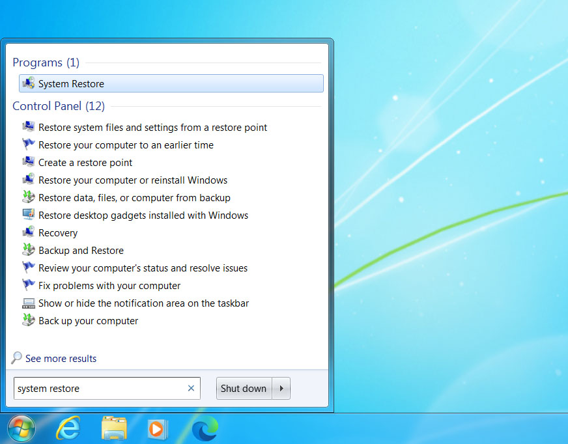Open Backup and Restore
Screen dimensions: 568x444
[x=81, y=250]
